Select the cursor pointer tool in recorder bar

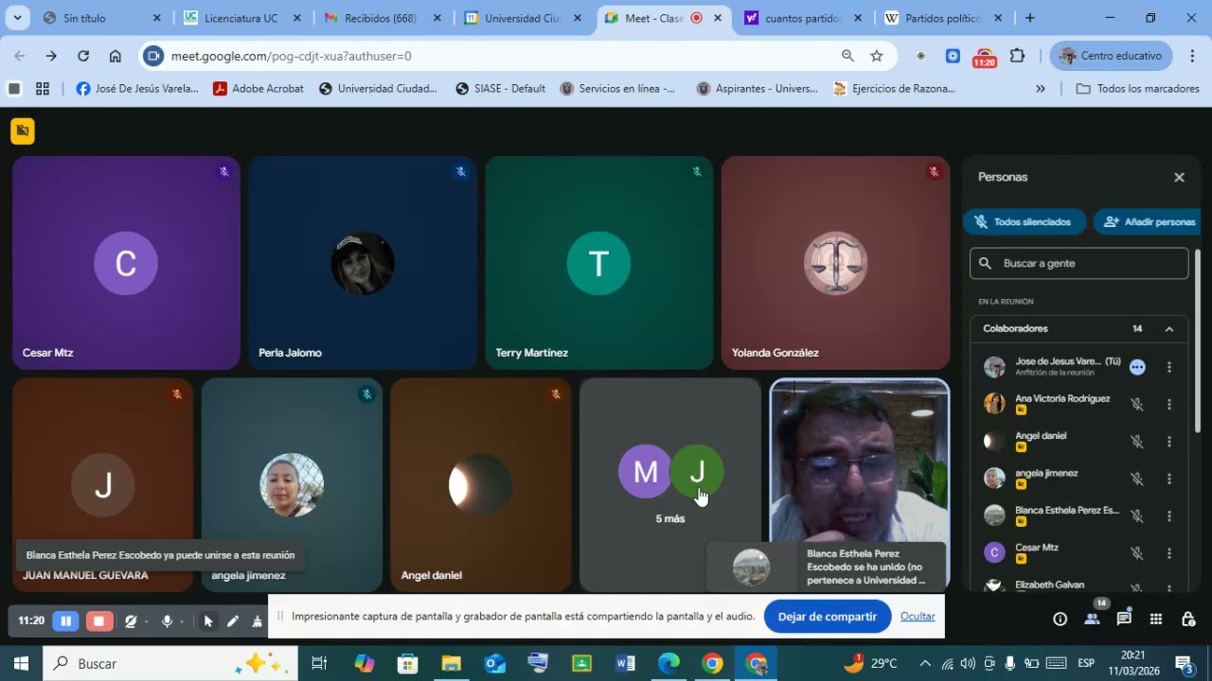pos(208,621)
